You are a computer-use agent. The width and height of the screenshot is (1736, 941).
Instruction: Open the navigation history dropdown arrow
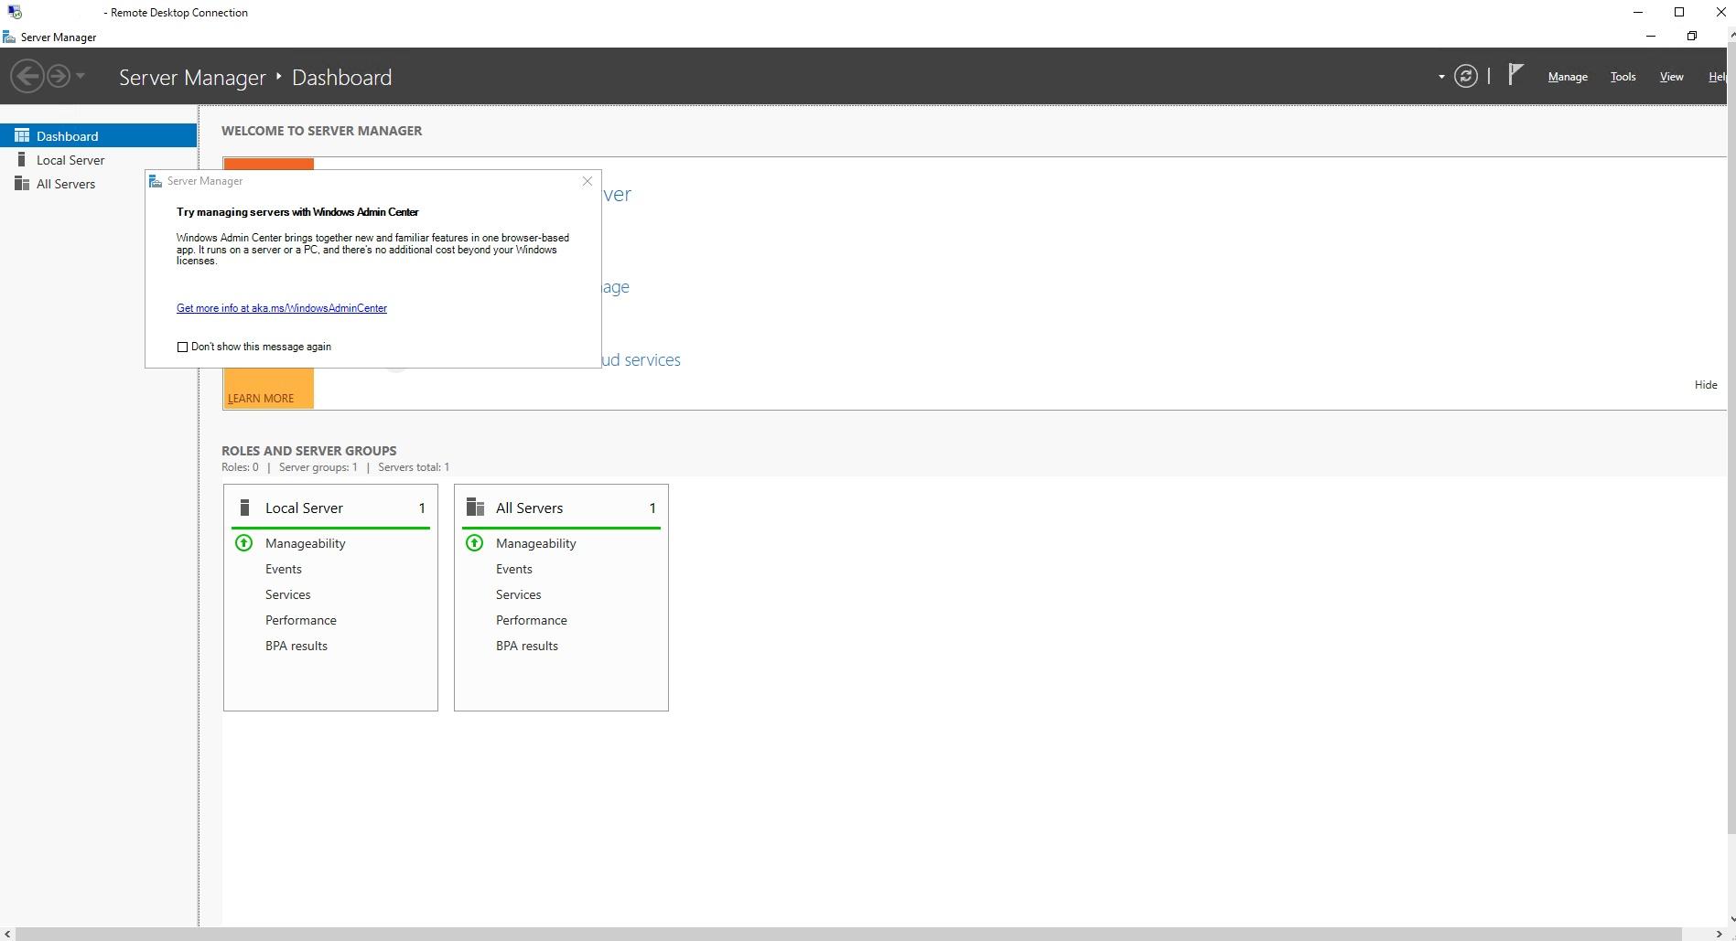pyautogui.click(x=81, y=76)
